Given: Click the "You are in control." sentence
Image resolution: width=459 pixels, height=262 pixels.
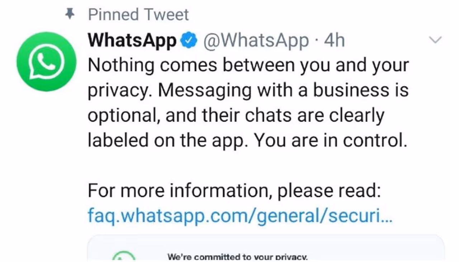Looking at the screenshot, I should pyautogui.click(x=331, y=141).
